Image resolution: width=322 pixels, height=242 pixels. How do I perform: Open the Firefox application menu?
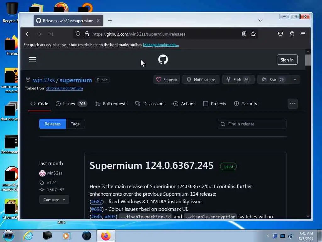click(303, 34)
